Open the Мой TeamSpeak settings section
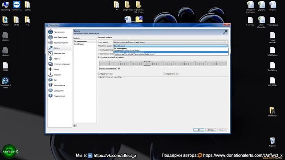The height and width of the screenshot is (160, 285). pyautogui.click(x=59, y=37)
